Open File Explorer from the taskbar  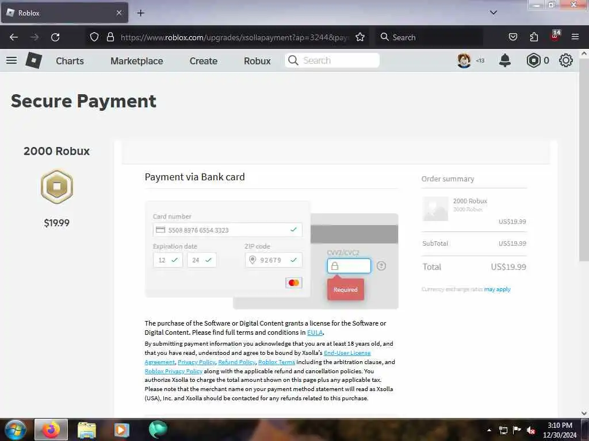87,430
